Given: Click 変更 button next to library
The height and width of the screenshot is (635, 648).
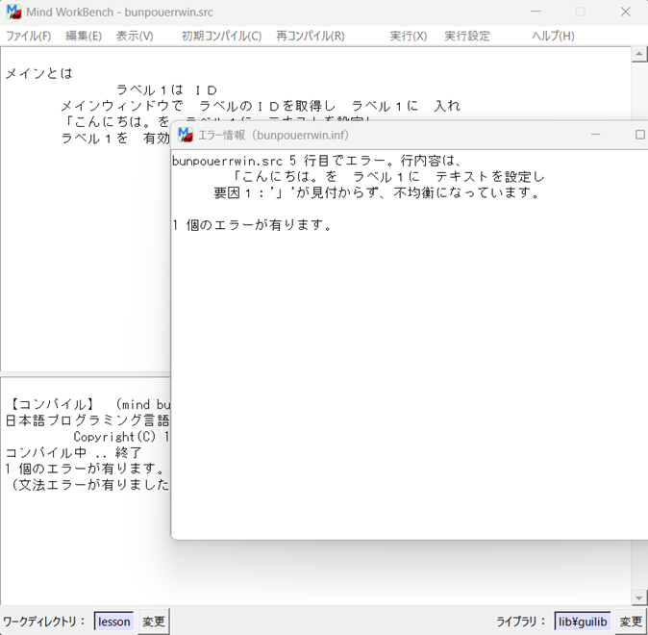Looking at the screenshot, I should (x=631, y=622).
